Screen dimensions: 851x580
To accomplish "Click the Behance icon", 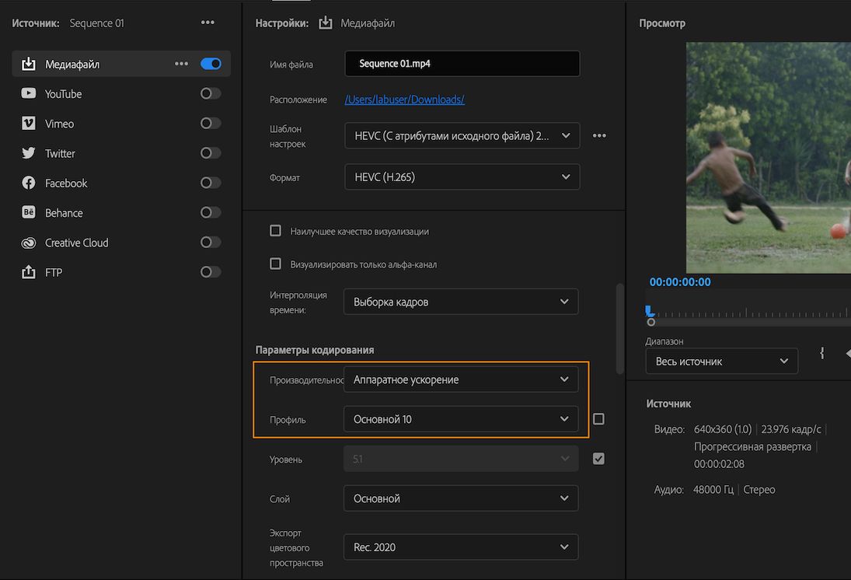I will pyautogui.click(x=29, y=213).
